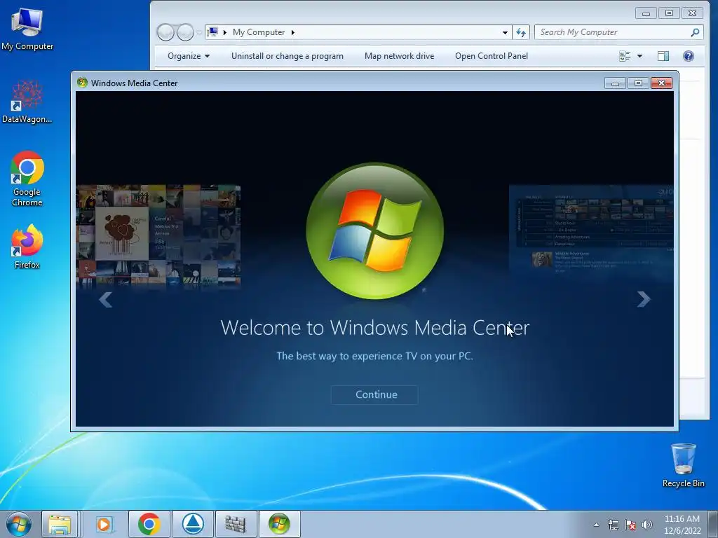
Task: Select Firefox desktop shortcut
Action: coord(27,247)
